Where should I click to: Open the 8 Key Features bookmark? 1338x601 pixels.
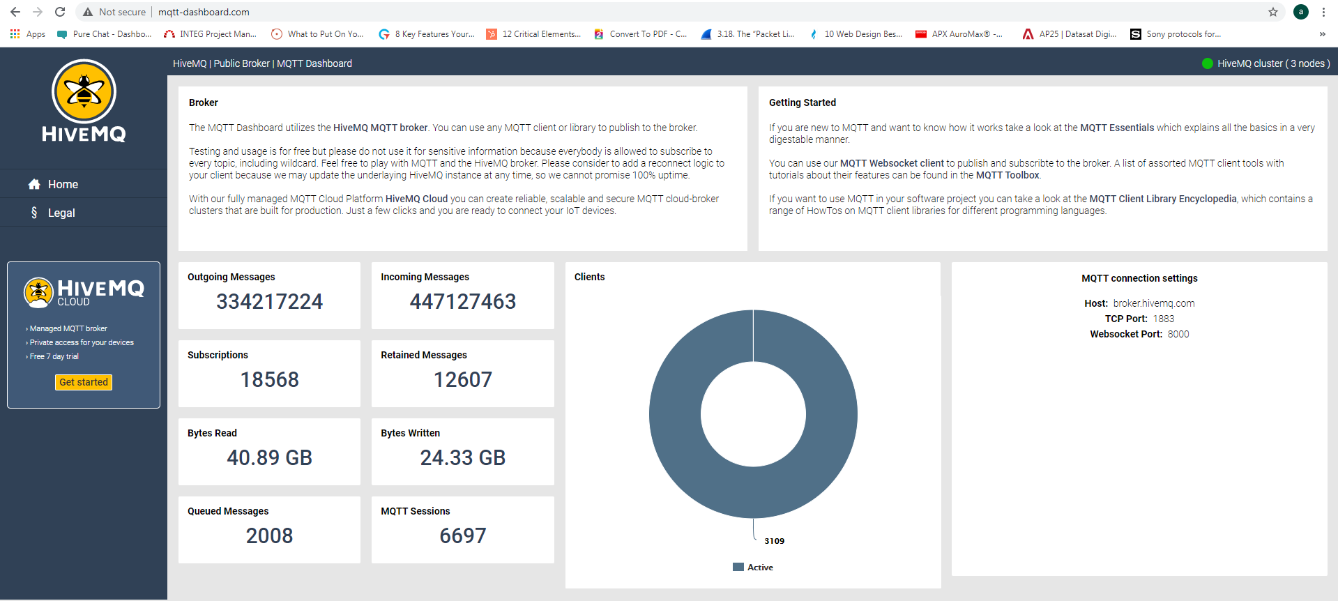tap(427, 33)
